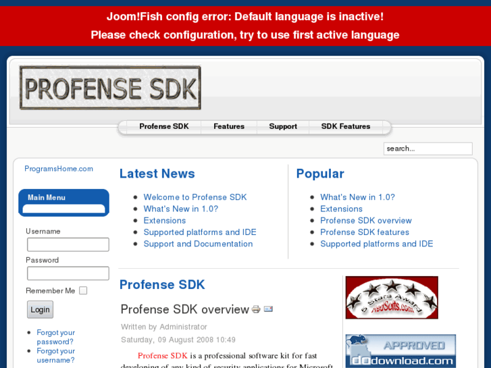Click the print icon beside Profense SDK overview
This screenshot has width=491, height=368.
pyautogui.click(x=256, y=309)
